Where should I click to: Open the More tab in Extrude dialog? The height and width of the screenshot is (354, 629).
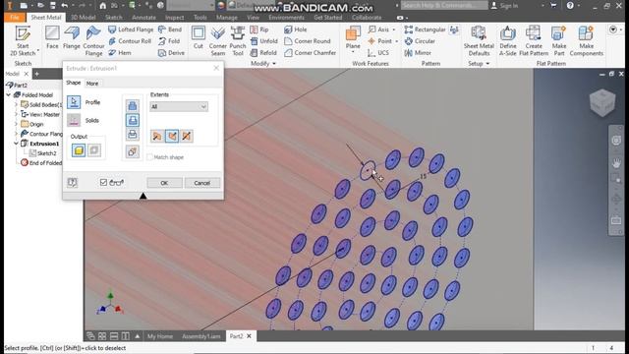92,84
